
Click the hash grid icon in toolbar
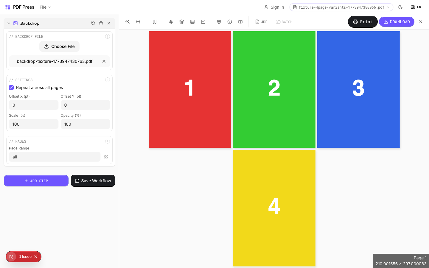171,22
